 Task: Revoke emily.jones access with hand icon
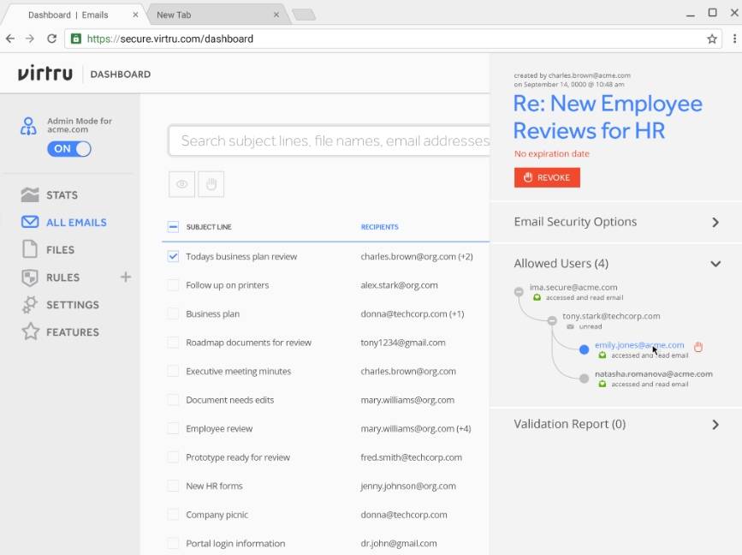[x=698, y=347]
